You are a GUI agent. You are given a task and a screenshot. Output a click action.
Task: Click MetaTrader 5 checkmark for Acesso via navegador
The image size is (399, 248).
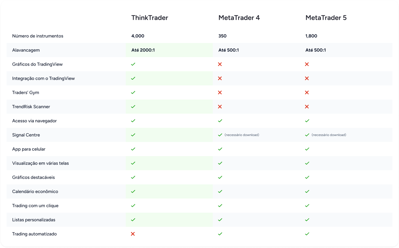(x=307, y=121)
